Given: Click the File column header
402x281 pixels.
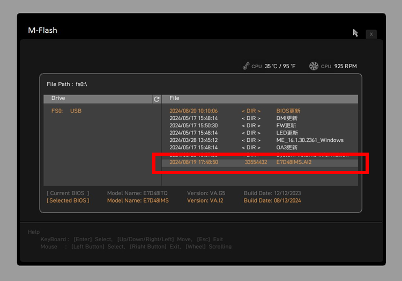Looking at the screenshot, I should pyautogui.click(x=260, y=99).
